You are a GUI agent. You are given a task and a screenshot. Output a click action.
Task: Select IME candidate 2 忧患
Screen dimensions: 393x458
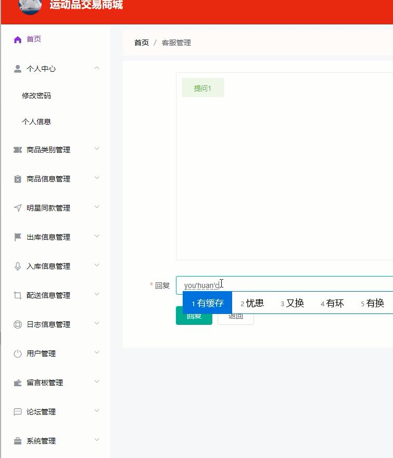(252, 303)
